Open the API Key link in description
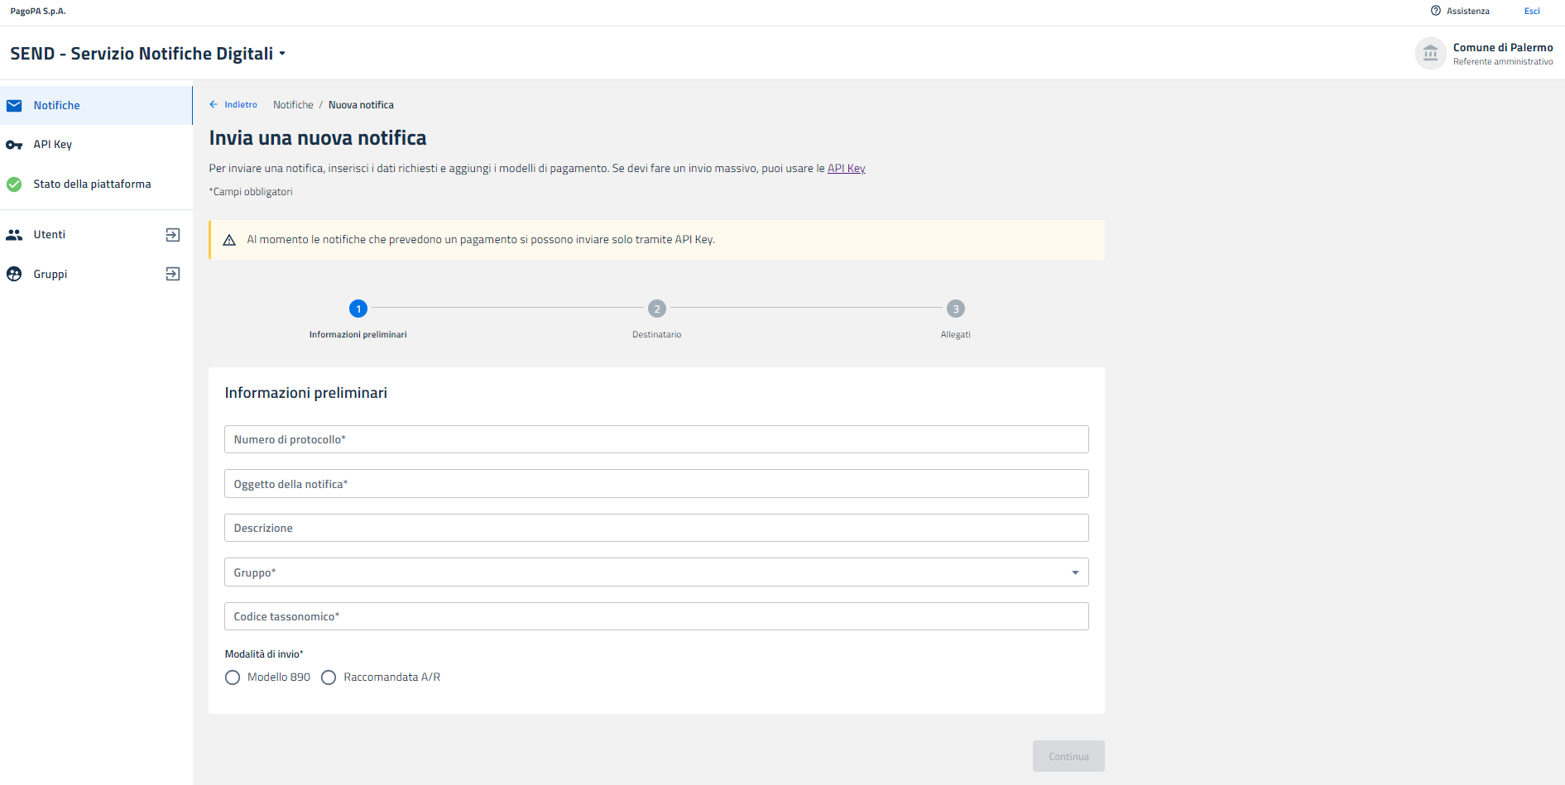The height and width of the screenshot is (785, 1565). coord(846,169)
